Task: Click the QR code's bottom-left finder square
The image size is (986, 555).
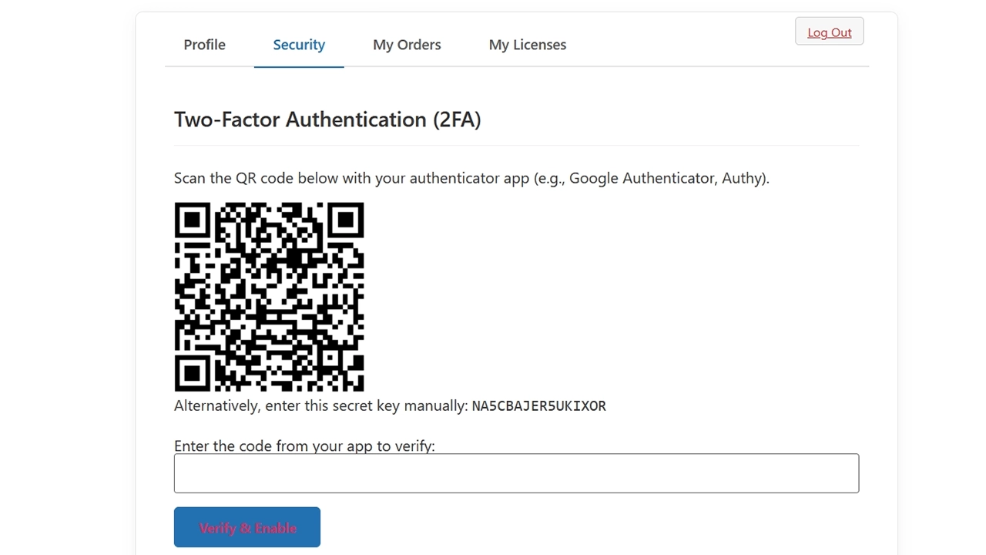Action: point(193,373)
